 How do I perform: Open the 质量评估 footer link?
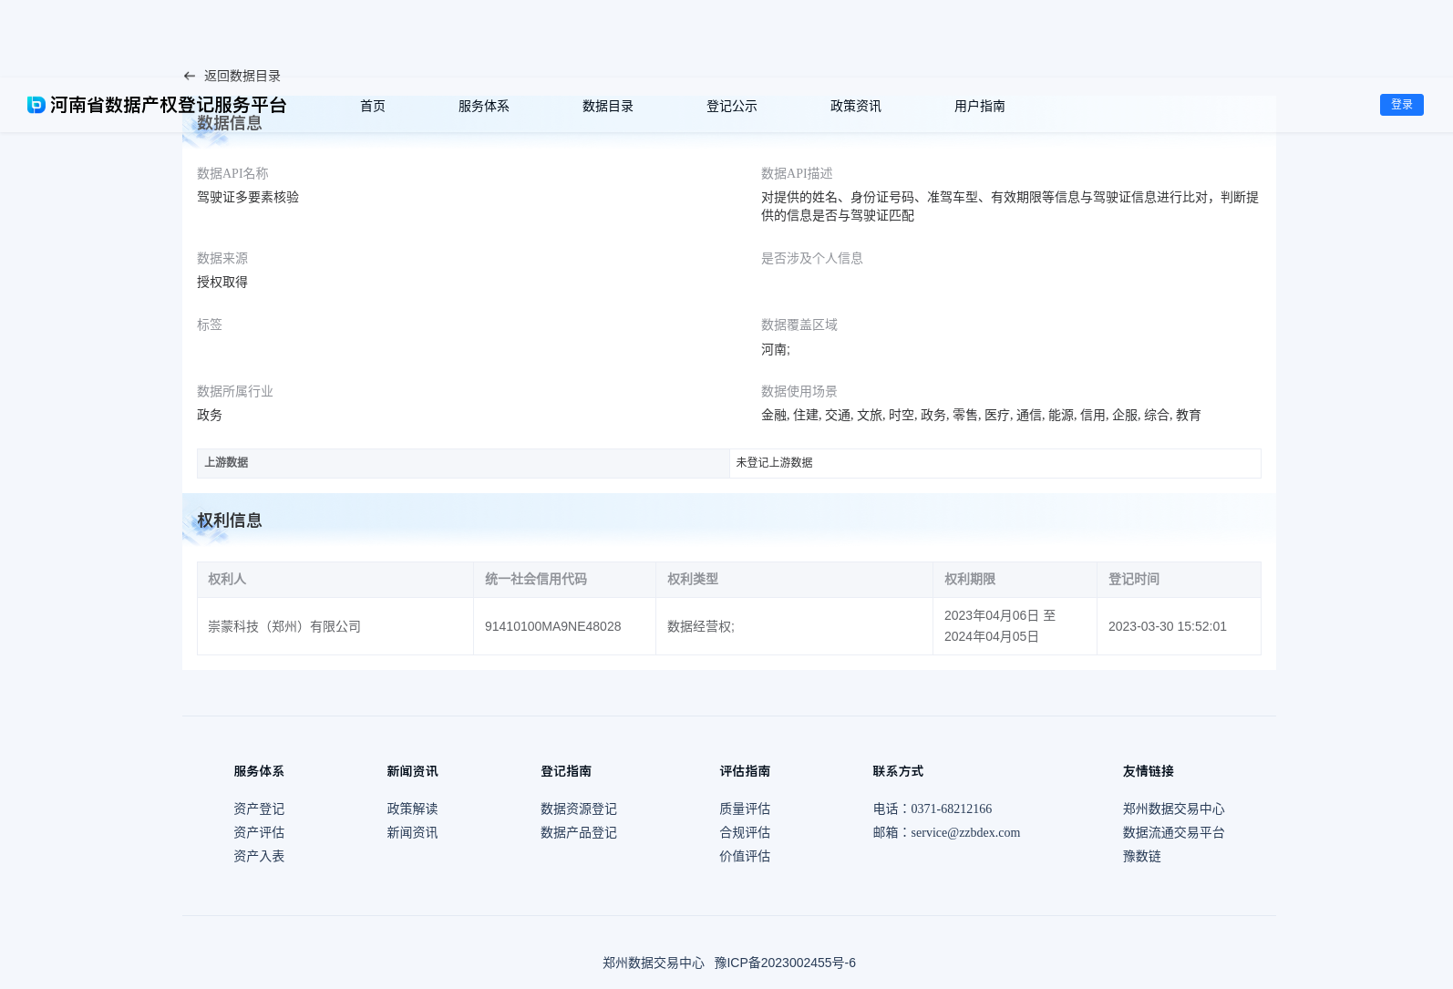pyautogui.click(x=745, y=809)
